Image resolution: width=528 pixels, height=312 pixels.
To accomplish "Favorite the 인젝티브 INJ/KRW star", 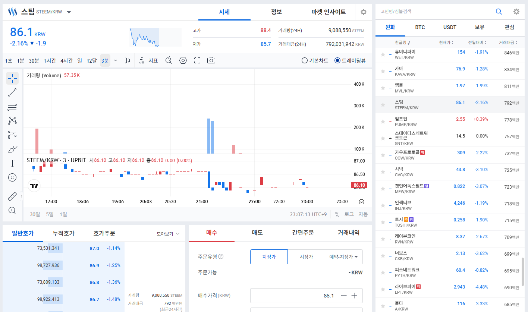I will 383,205.
